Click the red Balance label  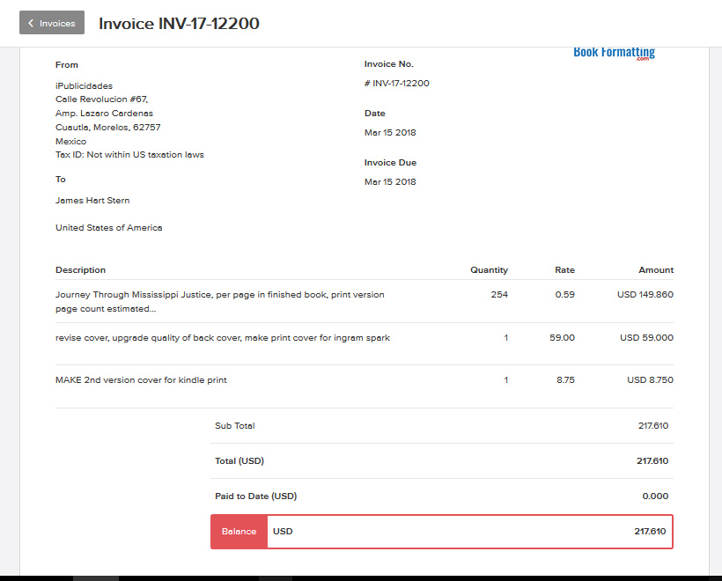click(239, 532)
